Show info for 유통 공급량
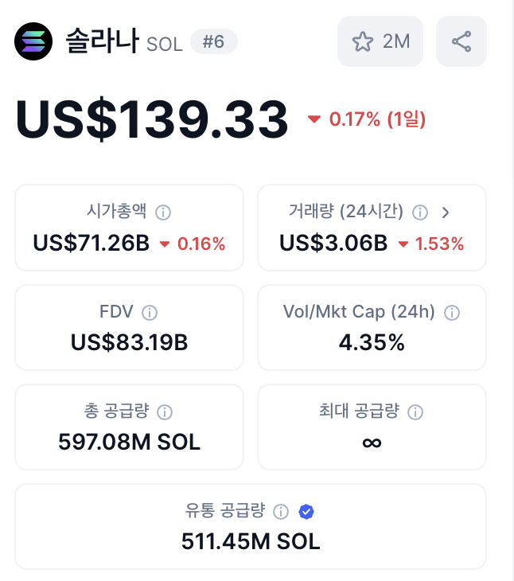 coord(281,512)
